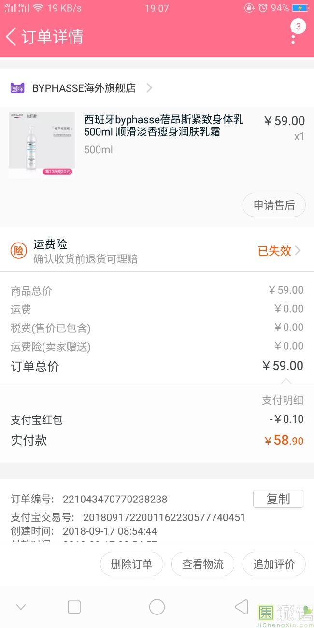Open the 西班牙byphasse product title
This screenshot has width=314, height=628.
pos(163,126)
